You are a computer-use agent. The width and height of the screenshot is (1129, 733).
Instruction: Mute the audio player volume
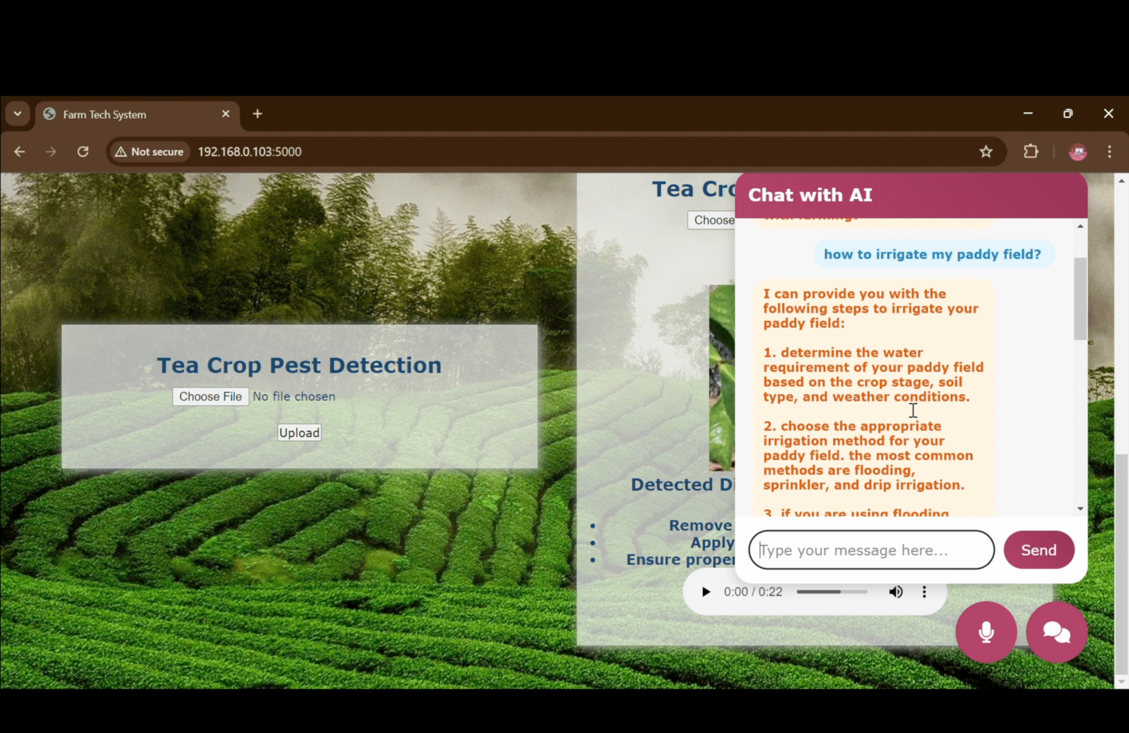pyautogui.click(x=896, y=592)
